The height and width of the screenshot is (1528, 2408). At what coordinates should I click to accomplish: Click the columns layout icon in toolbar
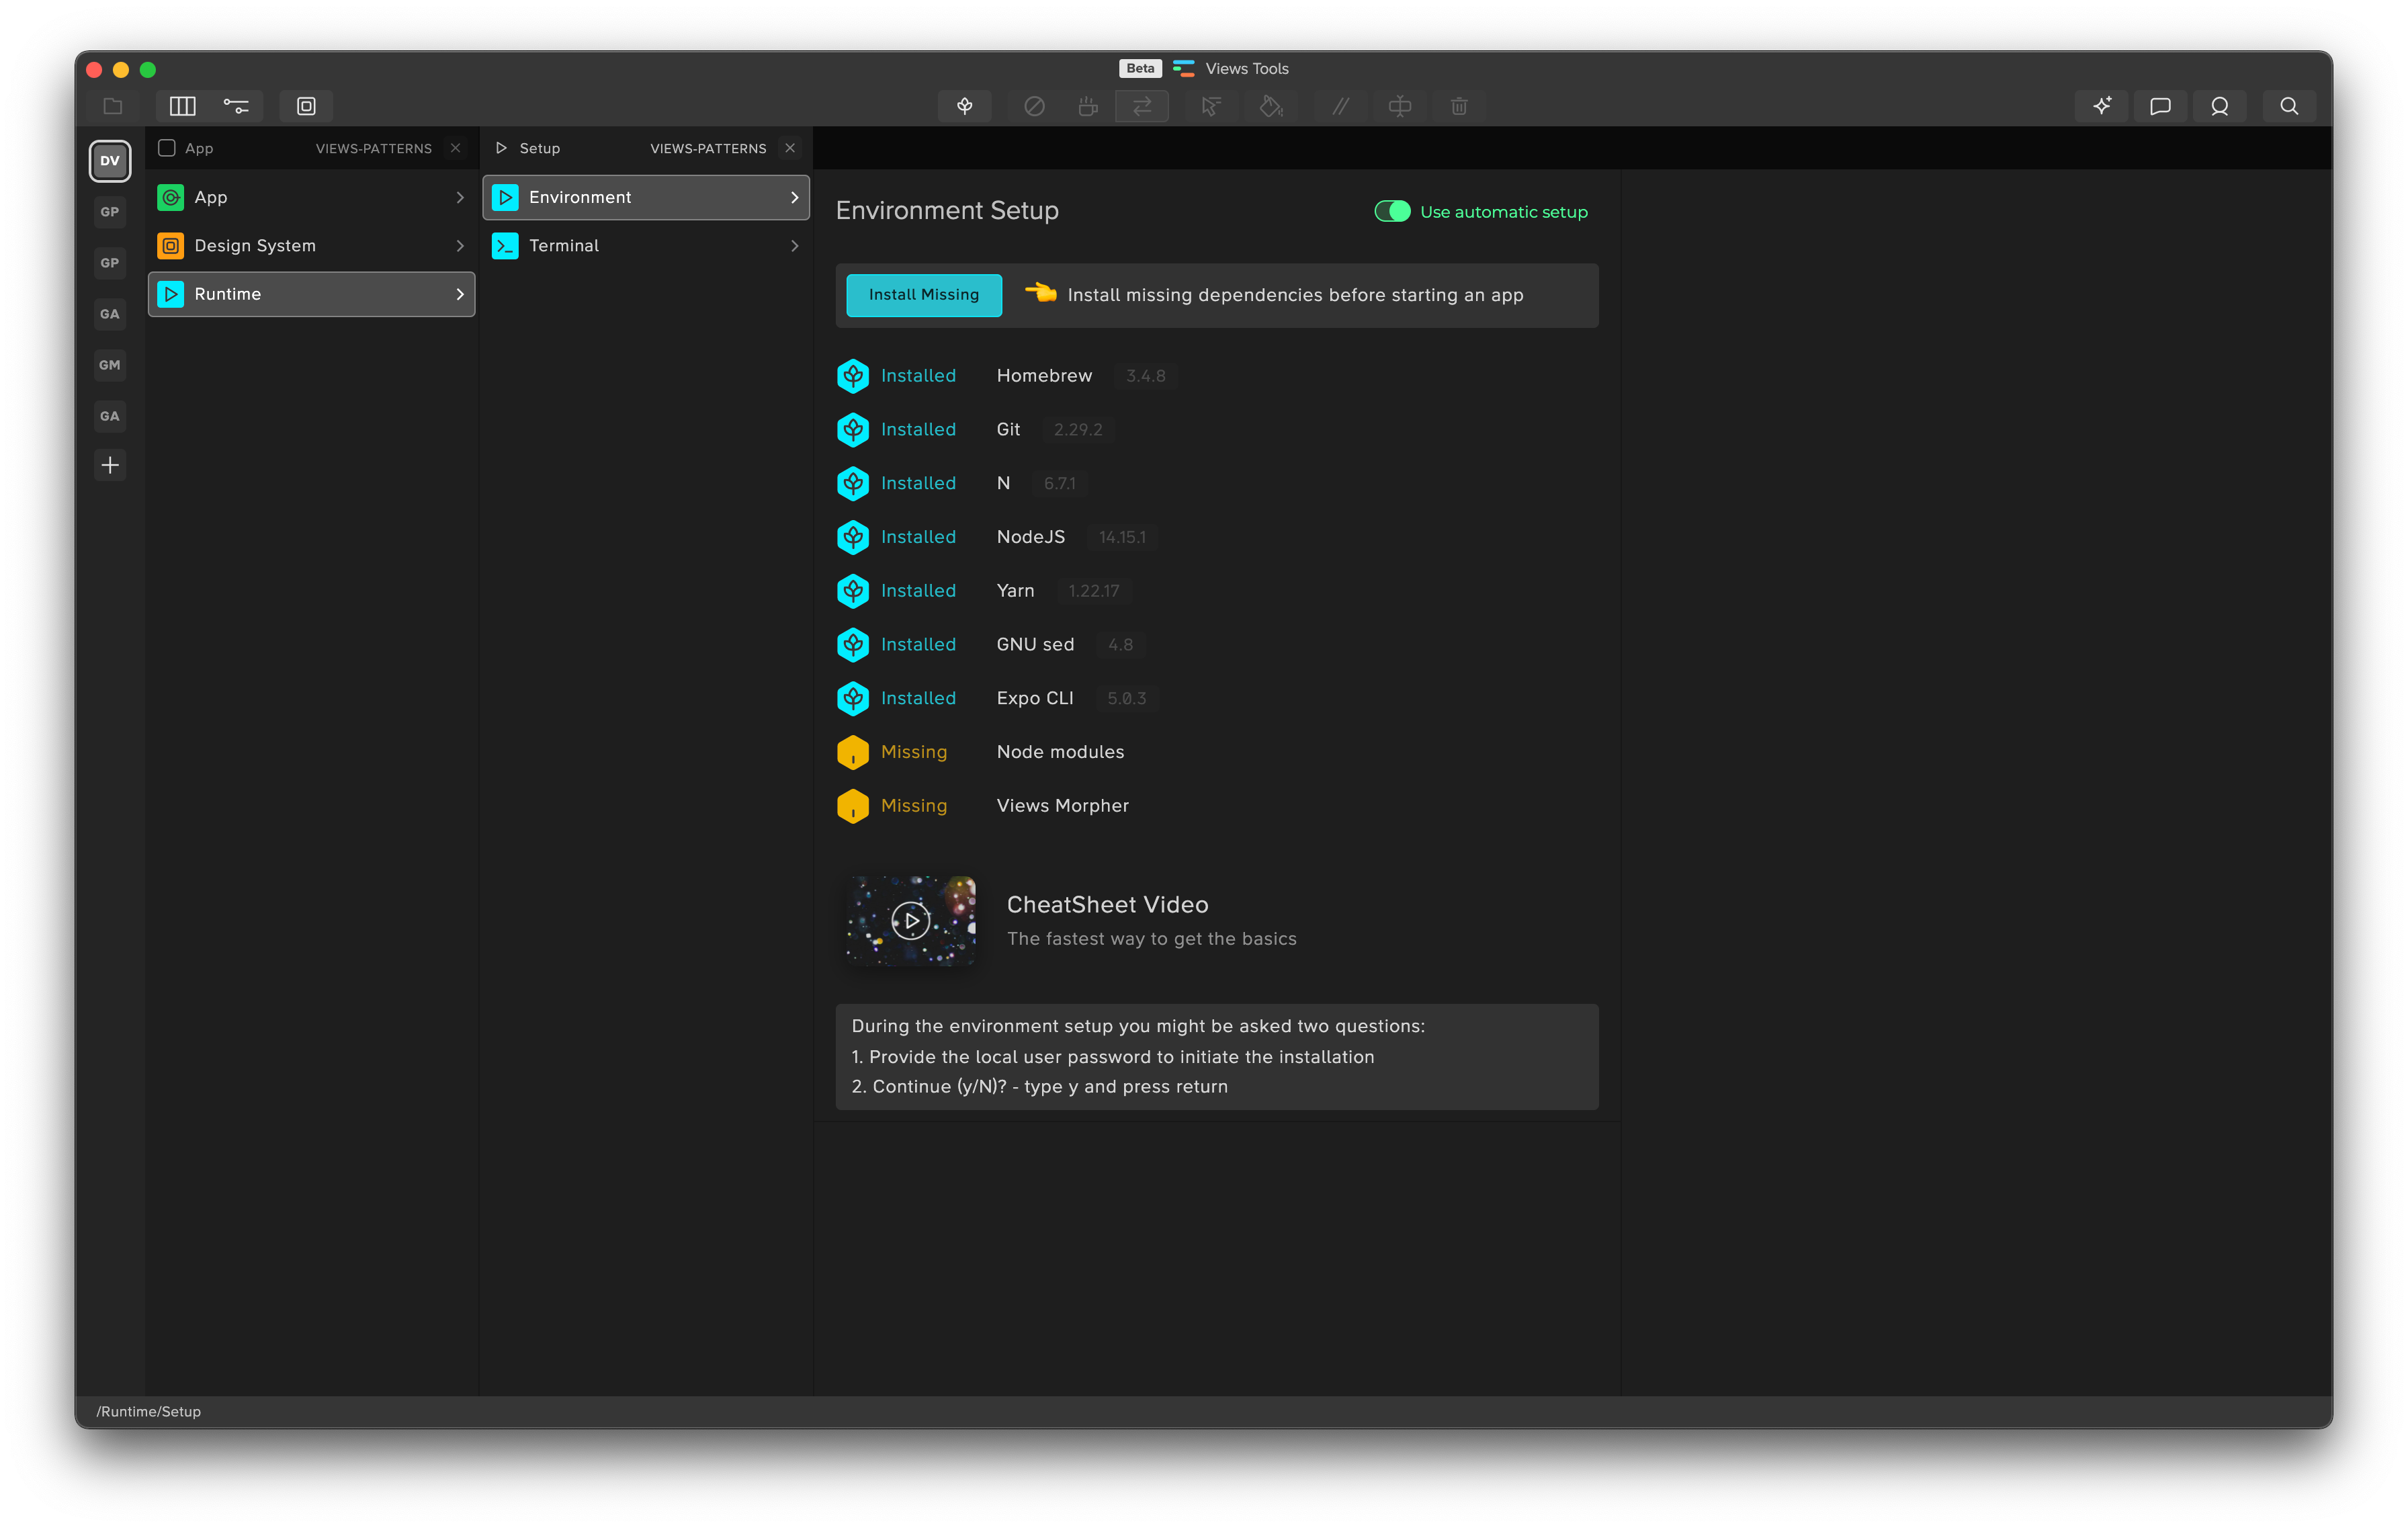point(182,106)
